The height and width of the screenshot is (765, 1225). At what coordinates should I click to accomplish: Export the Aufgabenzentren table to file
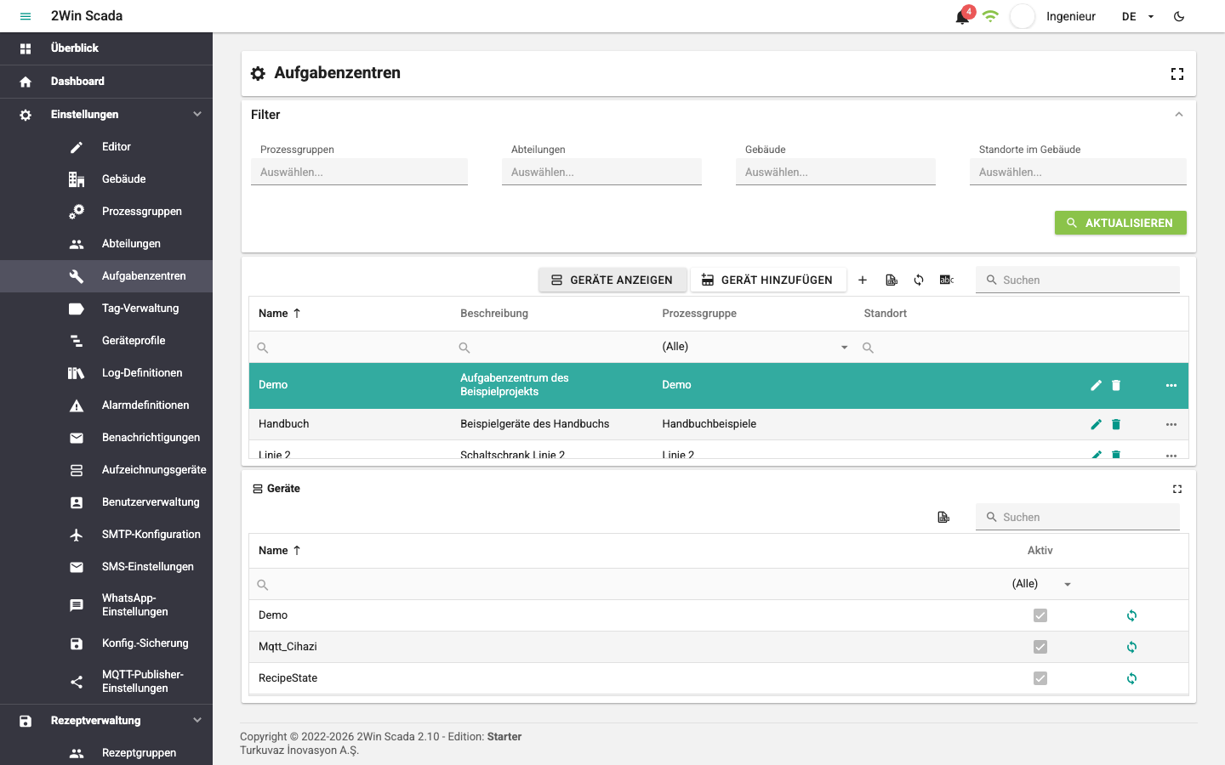pyautogui.click(x=892, y=280)
